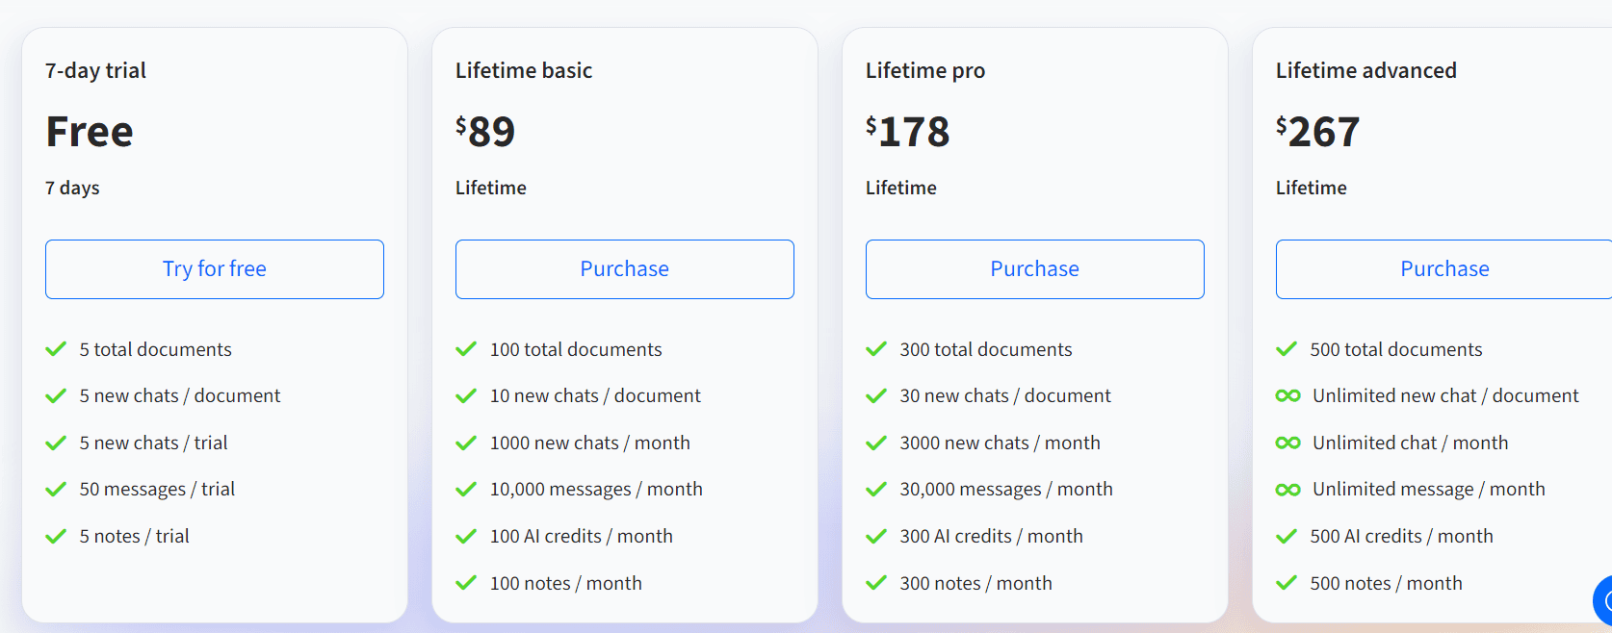The height and width of the screenshot is (633, 1612).
Task: Click the $178 price
Action: point(908,131)
